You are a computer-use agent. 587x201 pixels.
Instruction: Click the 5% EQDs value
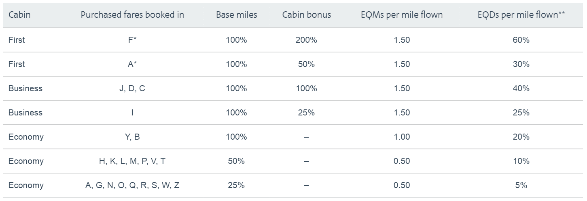coord(521,185)
